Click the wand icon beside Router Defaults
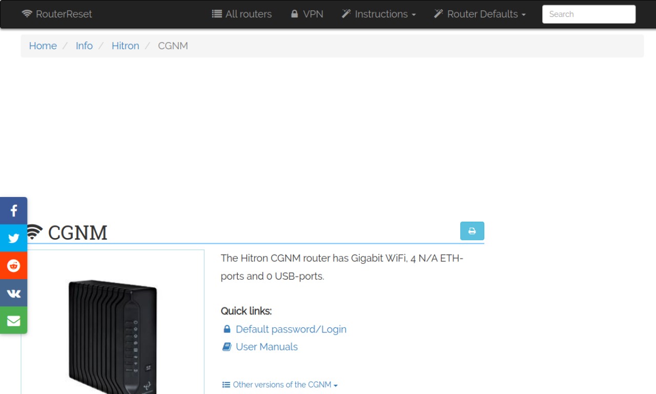 click(439, 14)
